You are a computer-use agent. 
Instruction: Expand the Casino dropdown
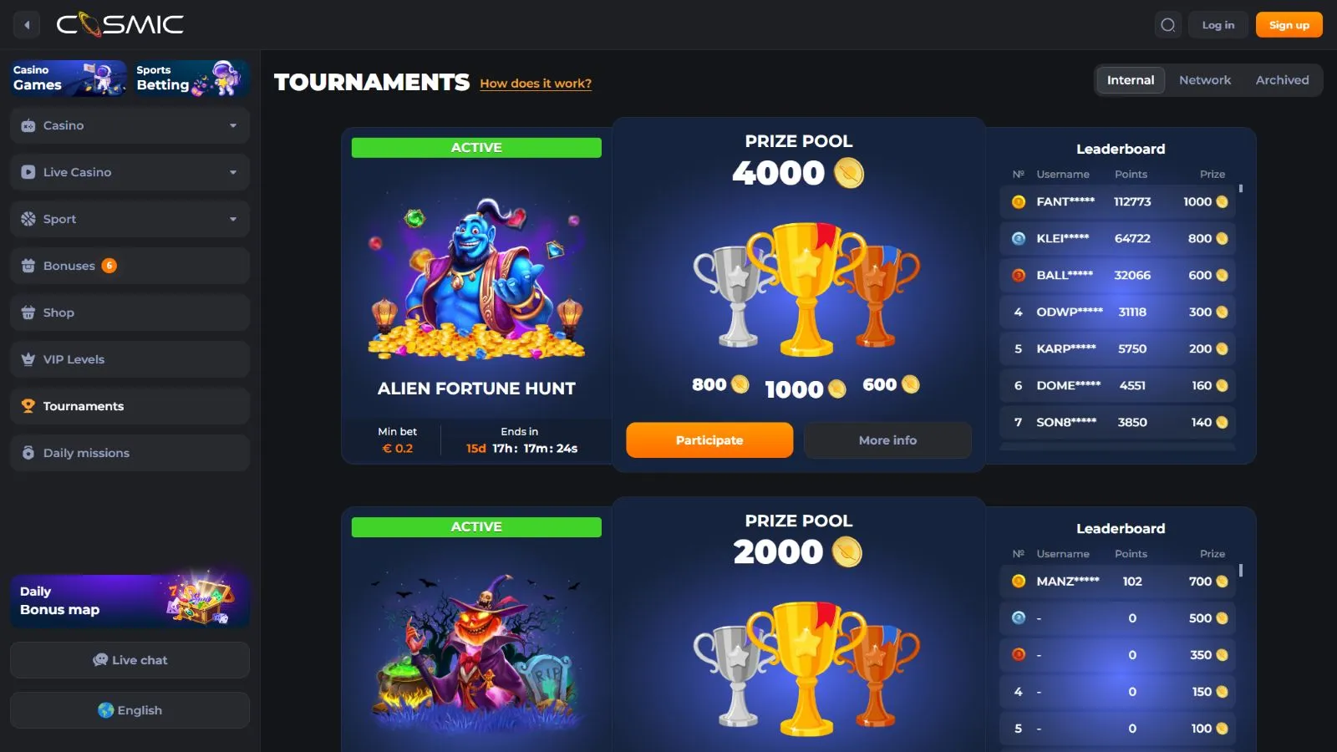coord(130,125)
